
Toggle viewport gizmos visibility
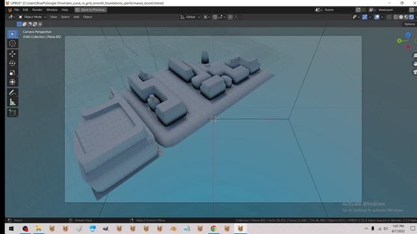click(x=365, y=17)
